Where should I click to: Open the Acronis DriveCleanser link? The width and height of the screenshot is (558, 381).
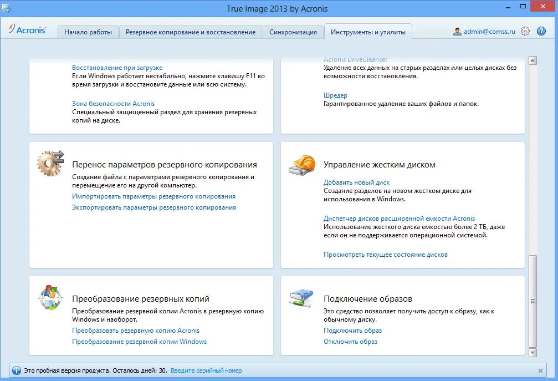tap(355, 59)
